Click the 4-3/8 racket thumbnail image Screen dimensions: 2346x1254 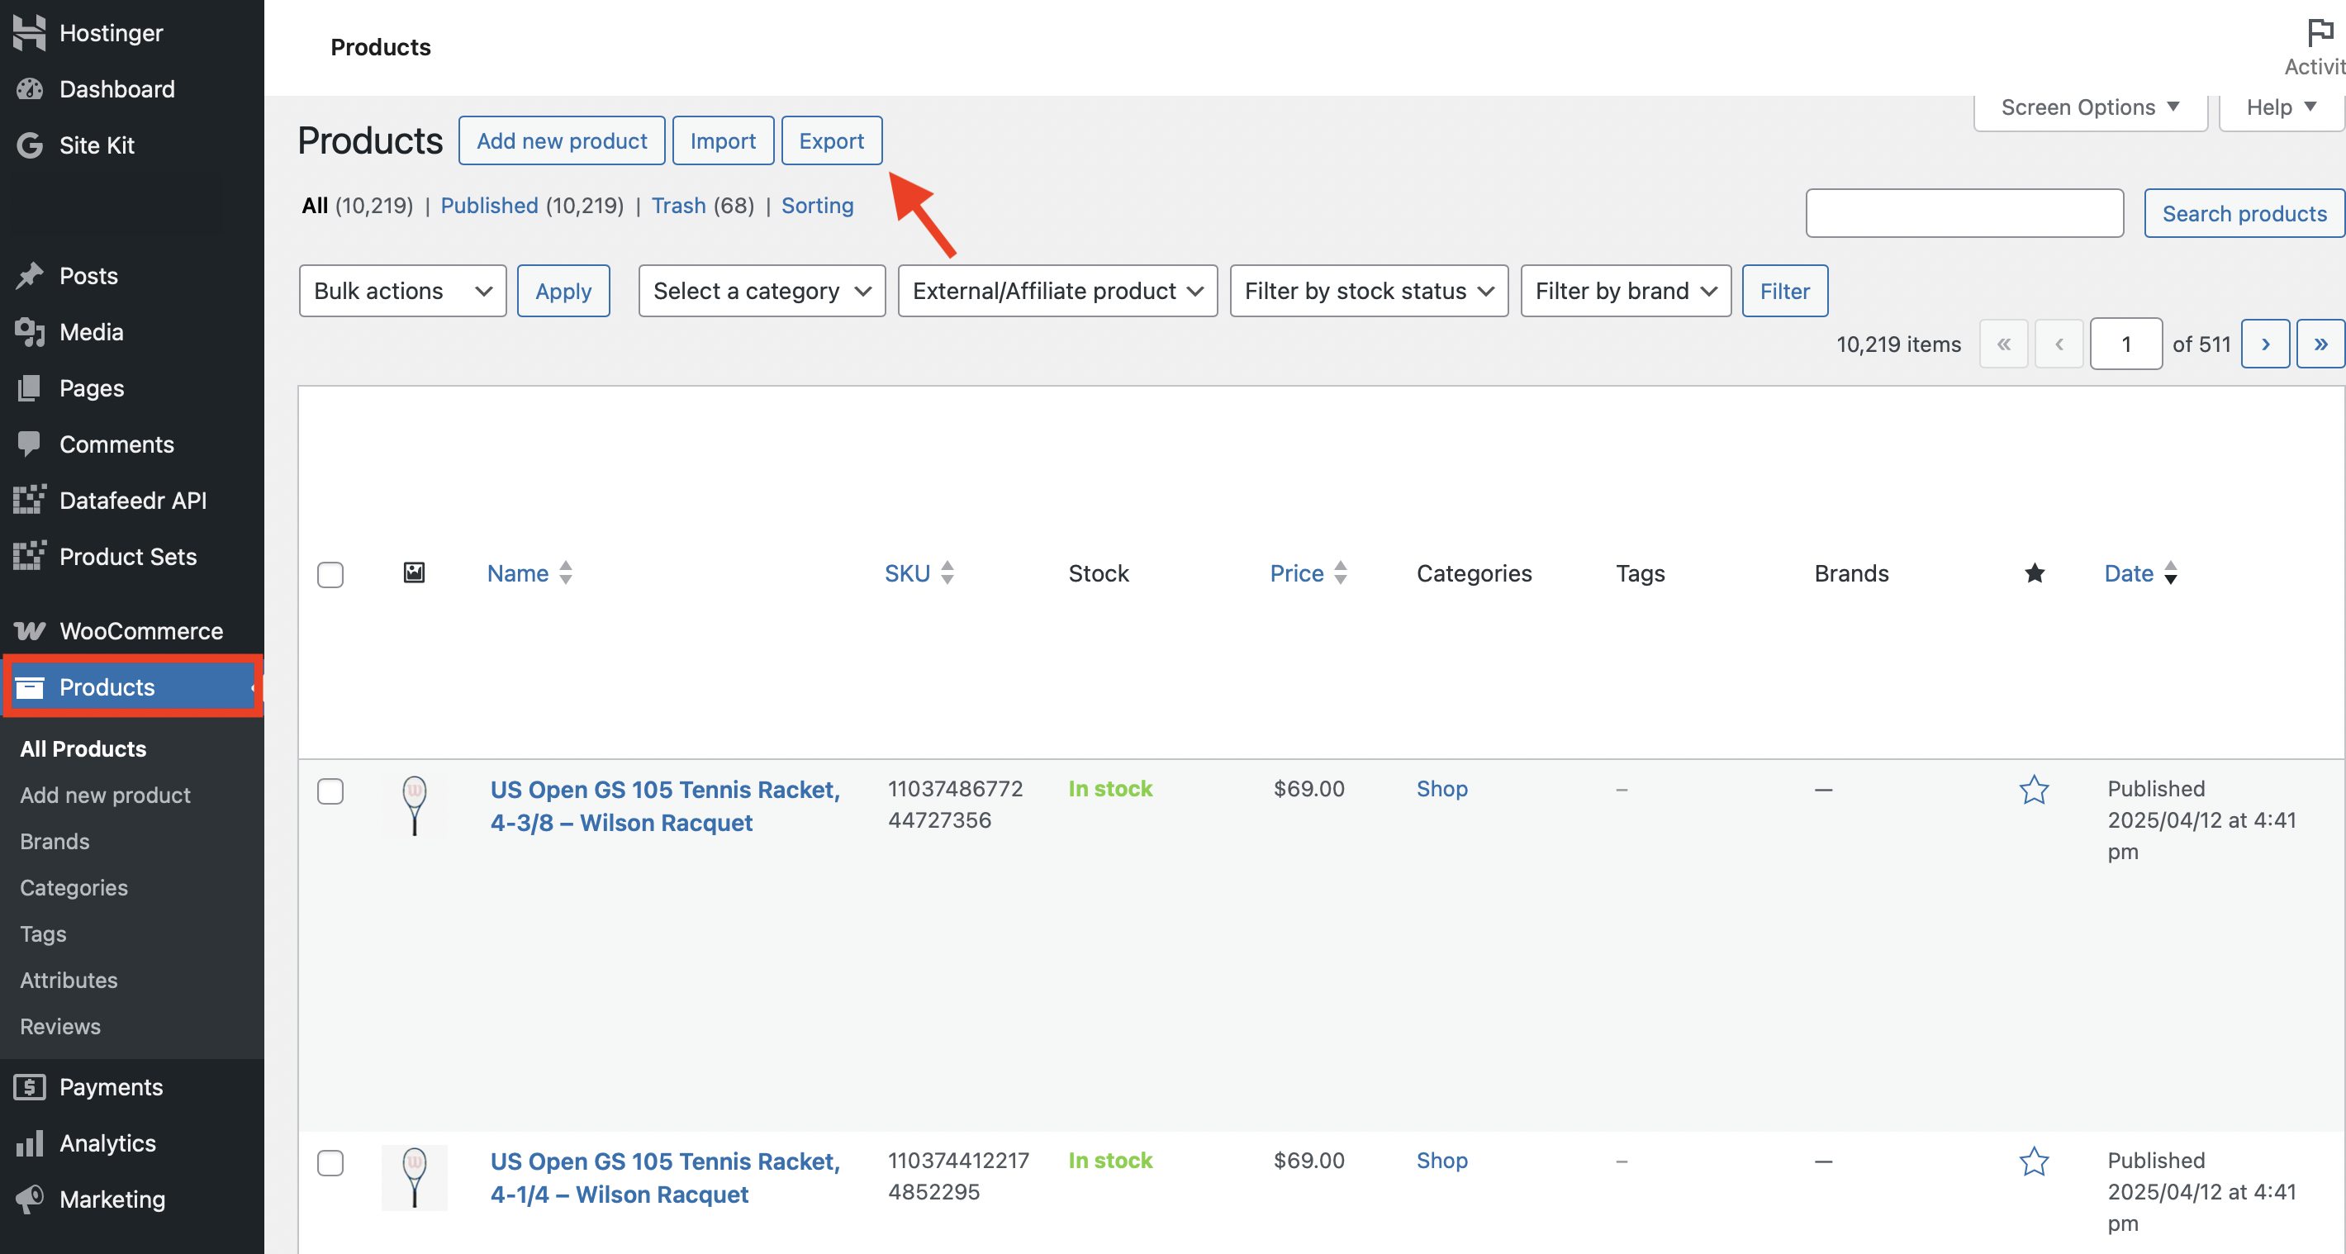(415, 806)
